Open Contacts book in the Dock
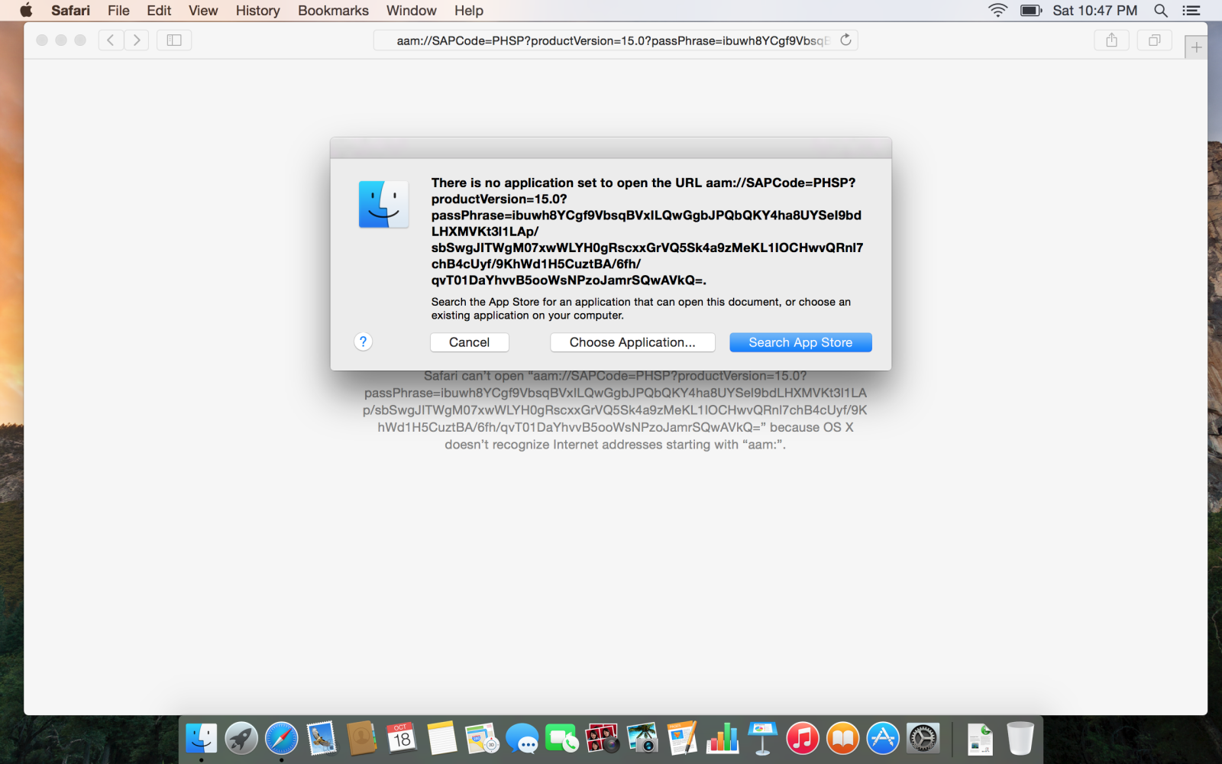 [361, 739]
